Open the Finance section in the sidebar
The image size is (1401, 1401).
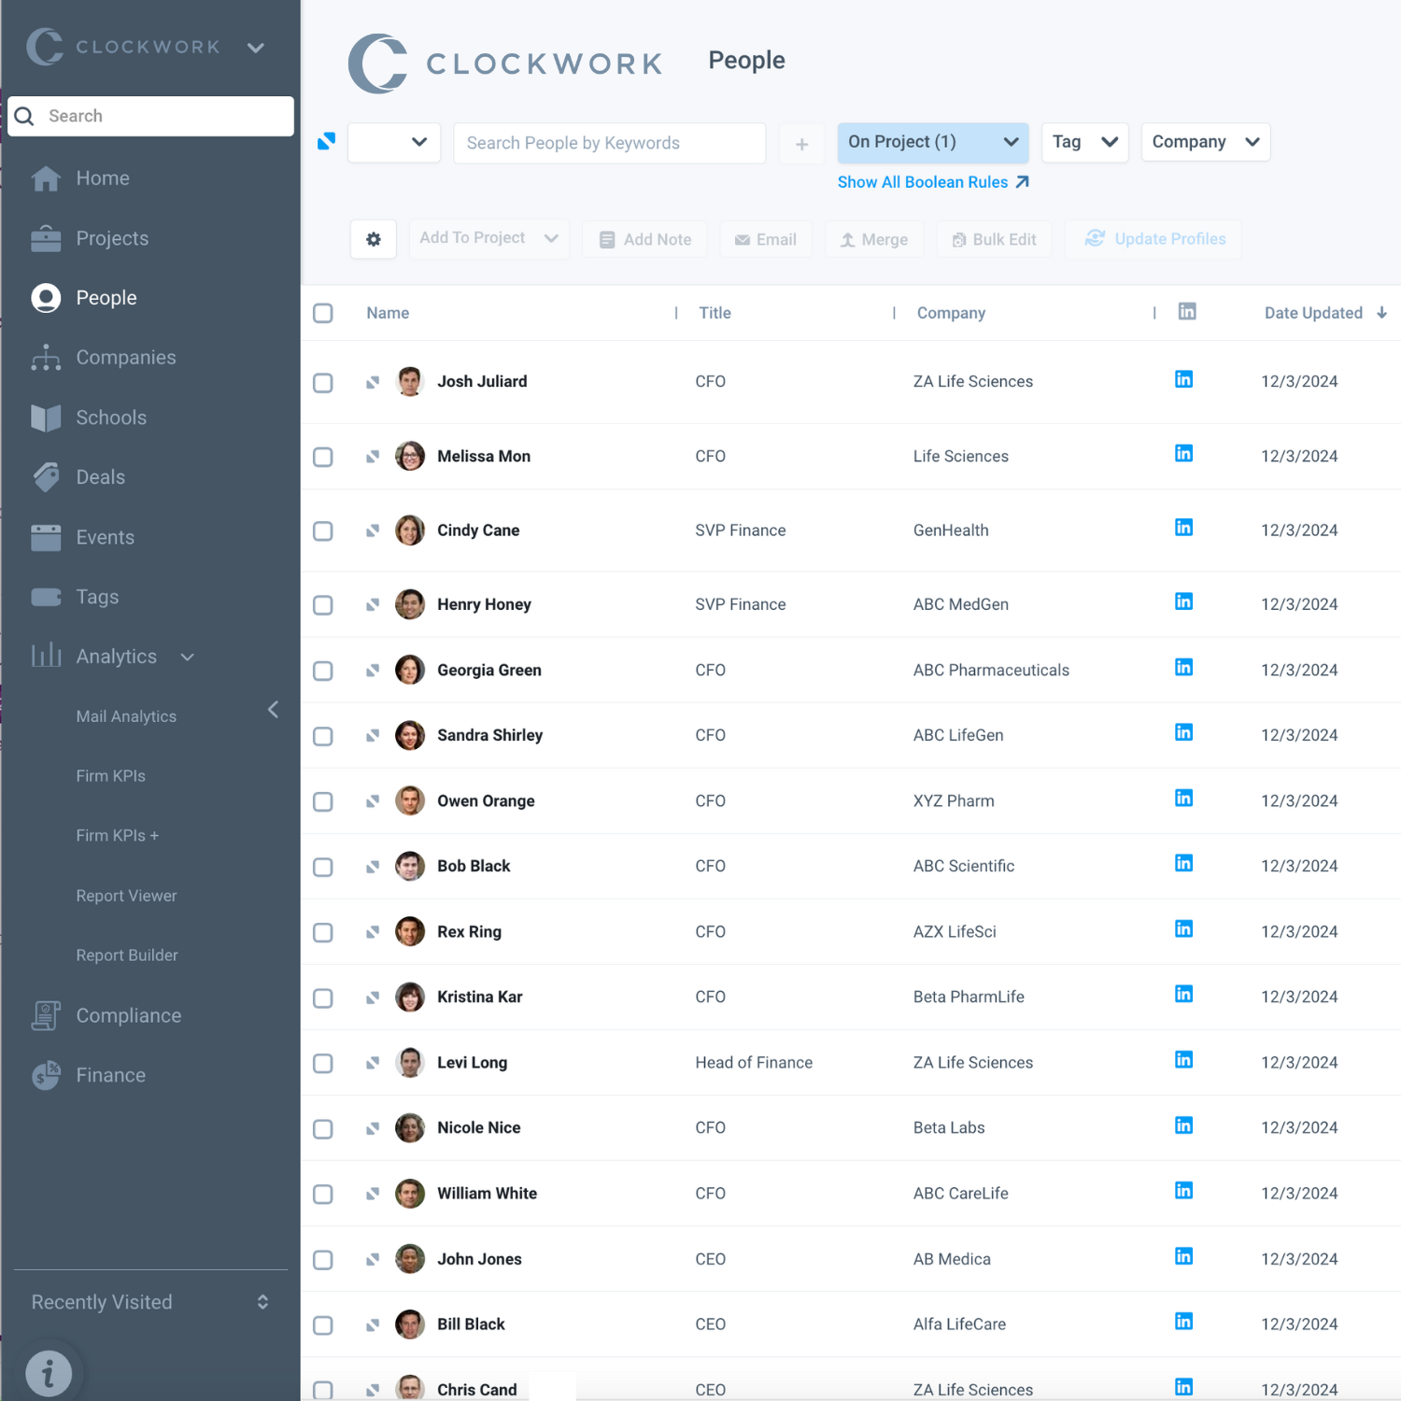pos(110,1075)
